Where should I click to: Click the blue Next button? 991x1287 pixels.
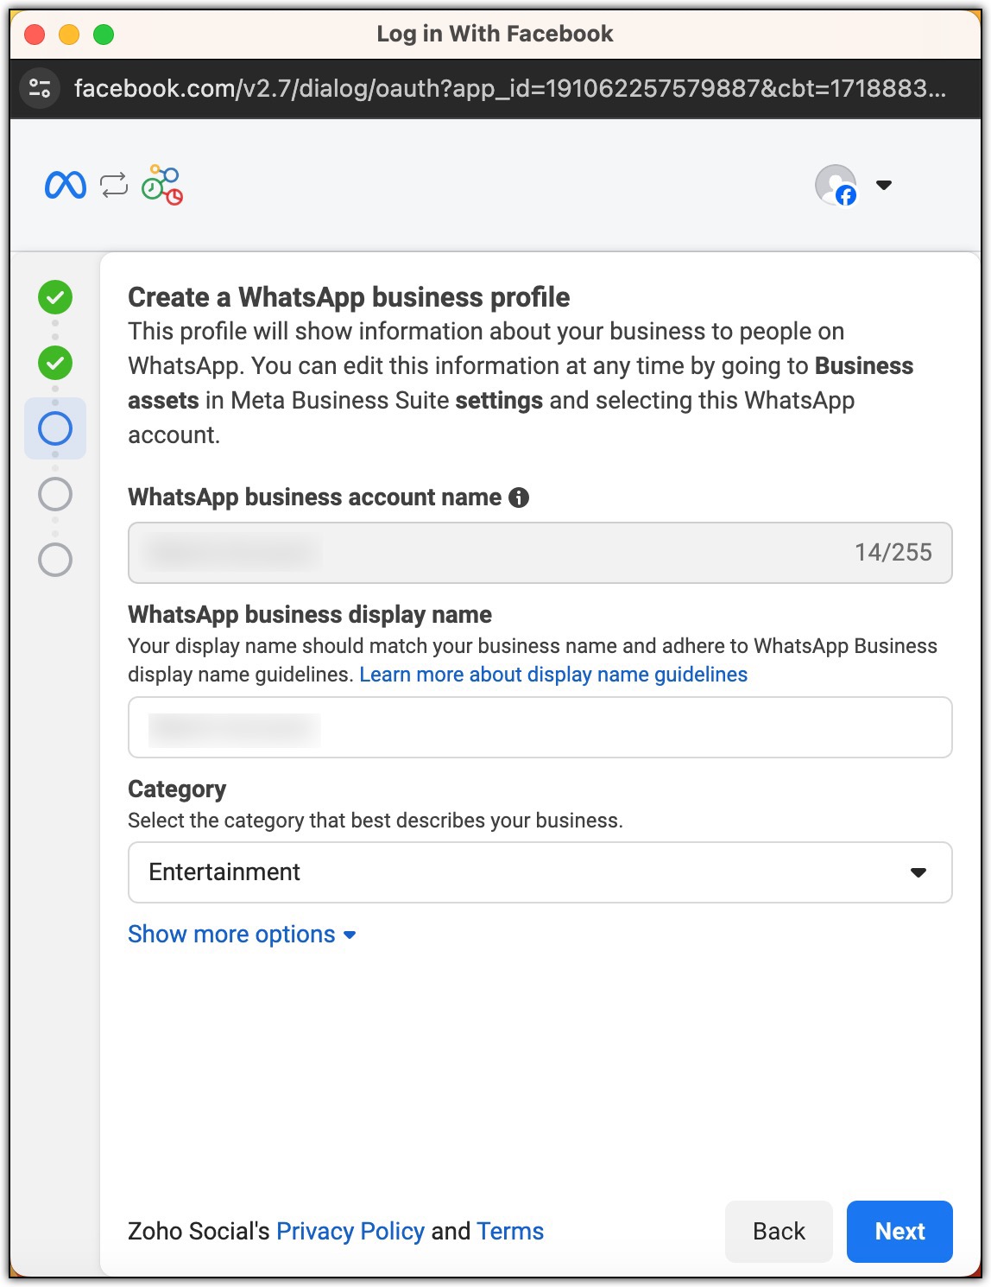(899, 1232)
